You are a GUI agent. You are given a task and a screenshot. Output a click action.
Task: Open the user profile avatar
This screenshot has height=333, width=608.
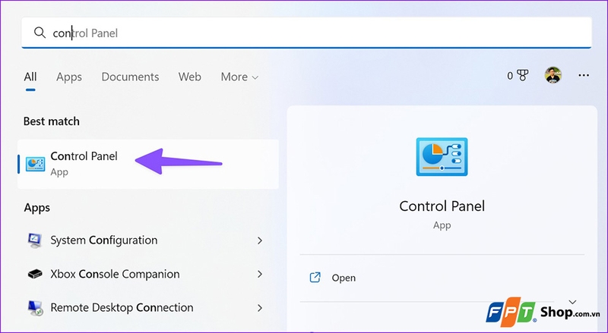553,76
